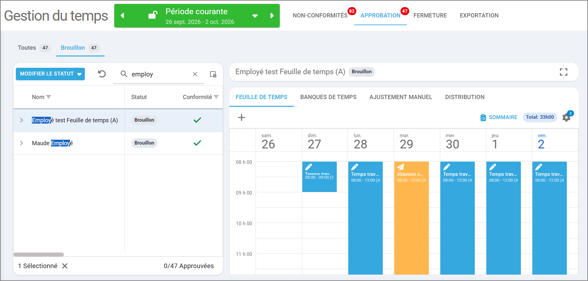Toggle fullscreen for the timesheet panel
The image size is (588, 281).
click(x=563, y=72)
